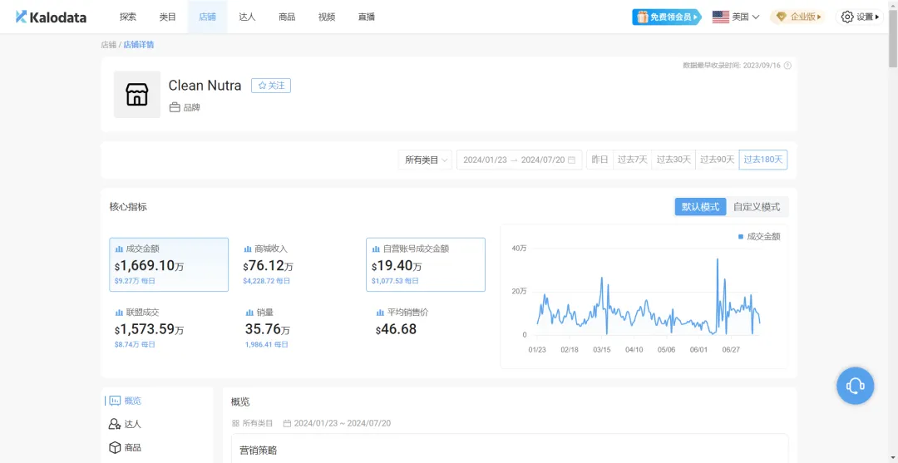Go to the 直播 navigation tab
Screen dimensions: 898x463
[367, 17]
